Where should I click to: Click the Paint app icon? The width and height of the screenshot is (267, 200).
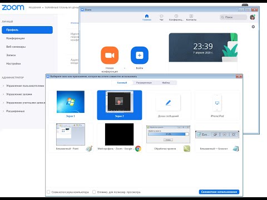coord(89,148)
